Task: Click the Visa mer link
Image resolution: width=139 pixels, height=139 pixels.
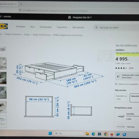Action: [x=131, y=127]
